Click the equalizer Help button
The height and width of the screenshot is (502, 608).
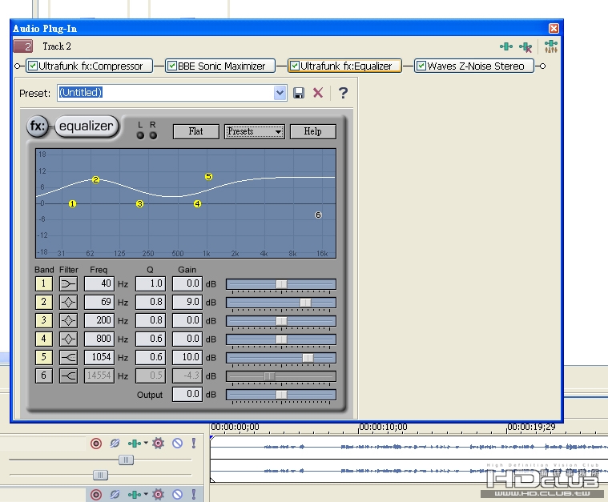(x=312, y=131)
